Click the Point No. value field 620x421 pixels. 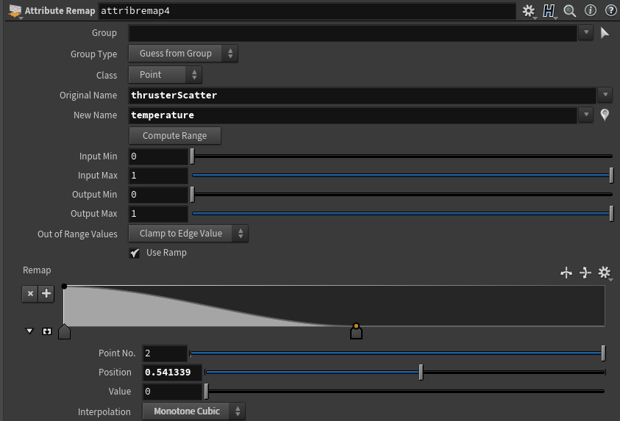pyautogui.click(x=165, y=353)
